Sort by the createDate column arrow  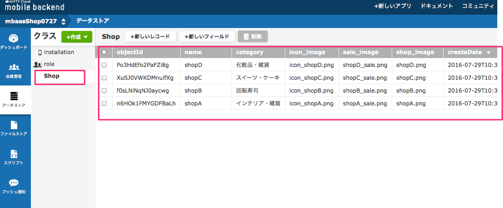coord(488,52)
